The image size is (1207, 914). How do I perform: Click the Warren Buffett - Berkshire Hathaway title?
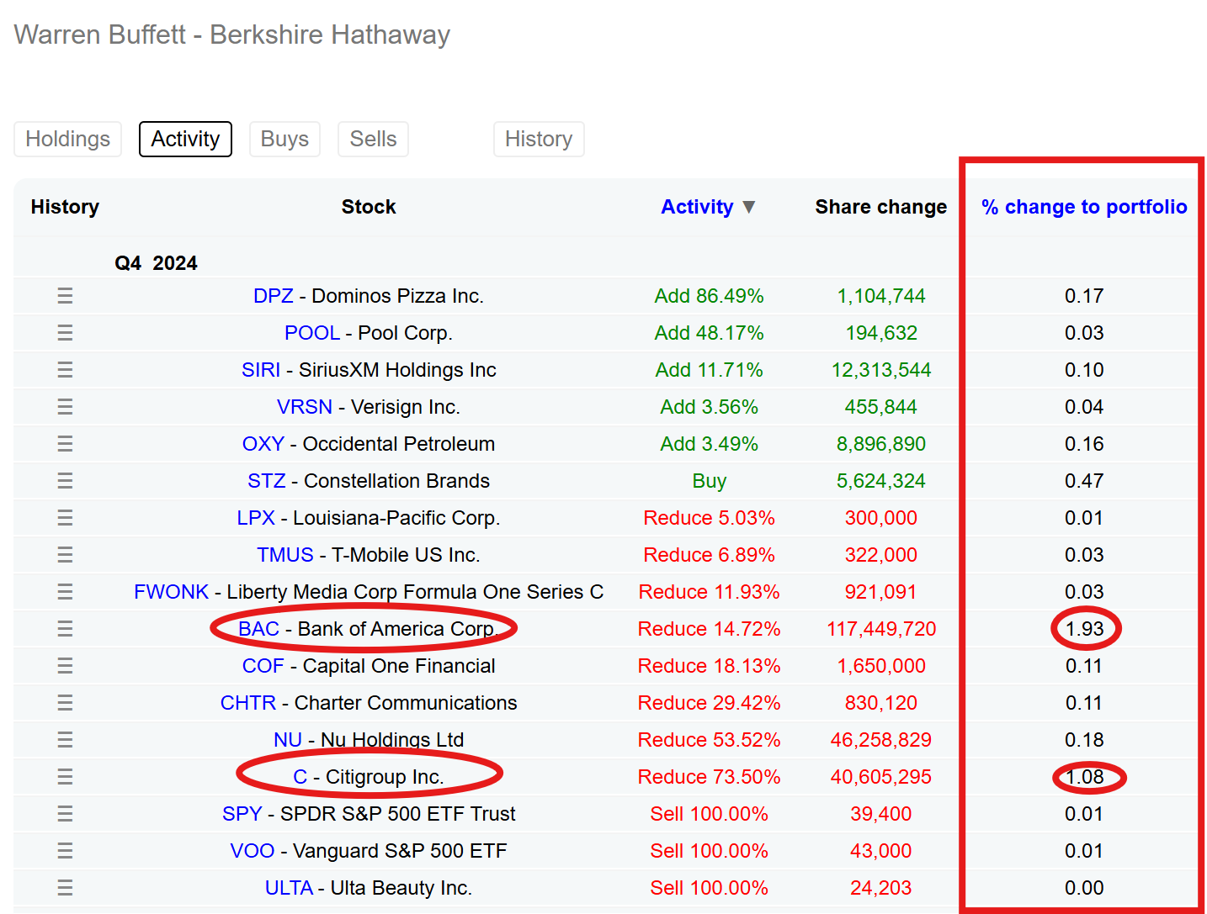232,34
